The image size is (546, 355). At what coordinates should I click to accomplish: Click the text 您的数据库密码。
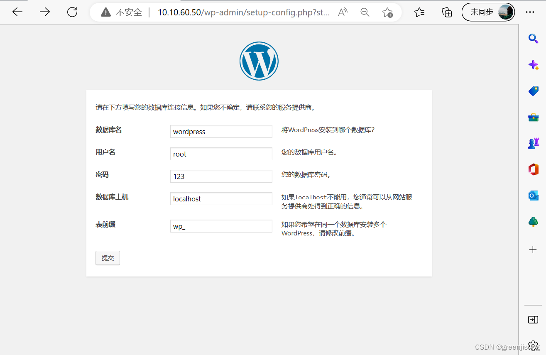306,175
